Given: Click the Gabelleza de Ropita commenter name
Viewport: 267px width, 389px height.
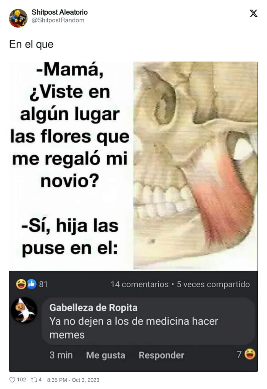Looking at the screenshot, I should pyautogui.click(x=93, y=308).
